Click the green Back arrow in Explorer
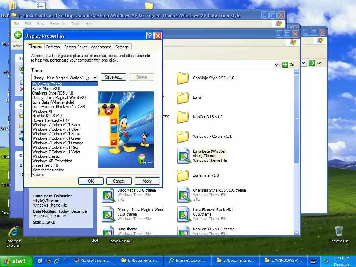Viewport: 356px width, 267px height. pyautogui.click(x=18, y=35)
